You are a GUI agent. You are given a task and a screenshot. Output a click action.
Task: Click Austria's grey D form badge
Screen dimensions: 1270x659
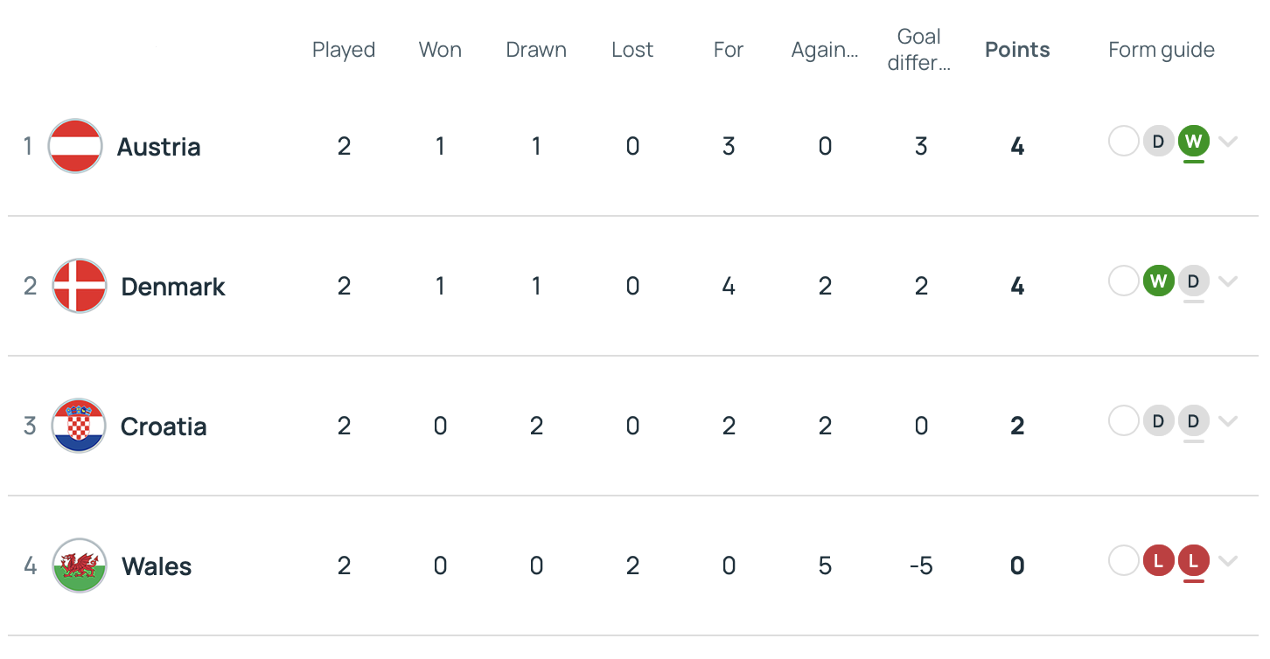(x=1158, y=141)
